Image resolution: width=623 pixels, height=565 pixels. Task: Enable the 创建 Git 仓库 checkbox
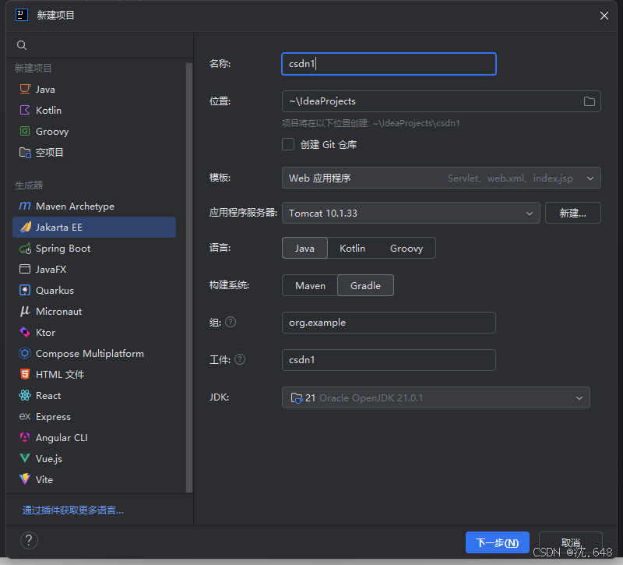pos(288,144)
